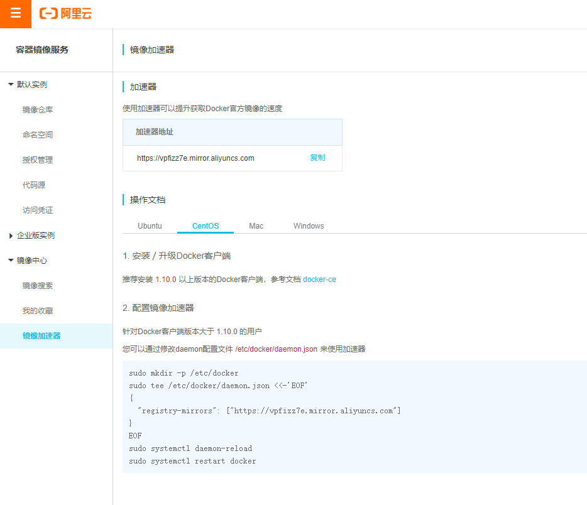Click the 'sudo mkdir -p /etc/docker' line
The width and height of the screenshot is (587, 505).
tap(184, 373)
